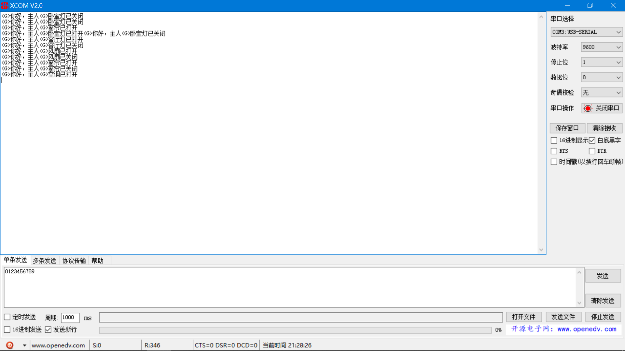Enable 16进制显示 checkbox
Viewport: 625px width, 351px height.
point(554,140)
